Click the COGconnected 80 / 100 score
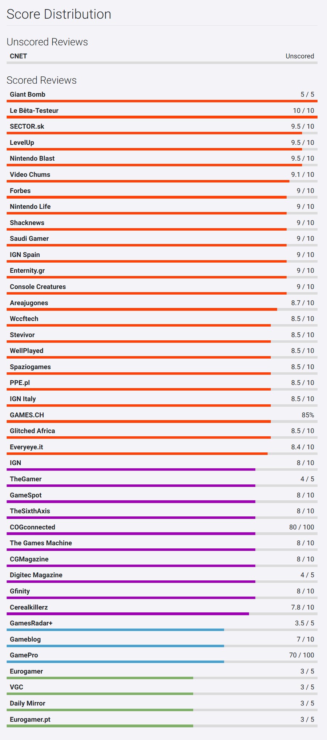 (x=302, y=527)
